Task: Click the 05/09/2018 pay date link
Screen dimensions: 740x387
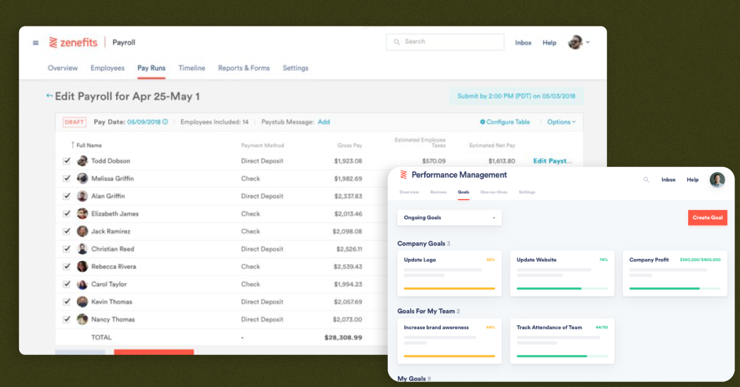Action: point(144,122)
